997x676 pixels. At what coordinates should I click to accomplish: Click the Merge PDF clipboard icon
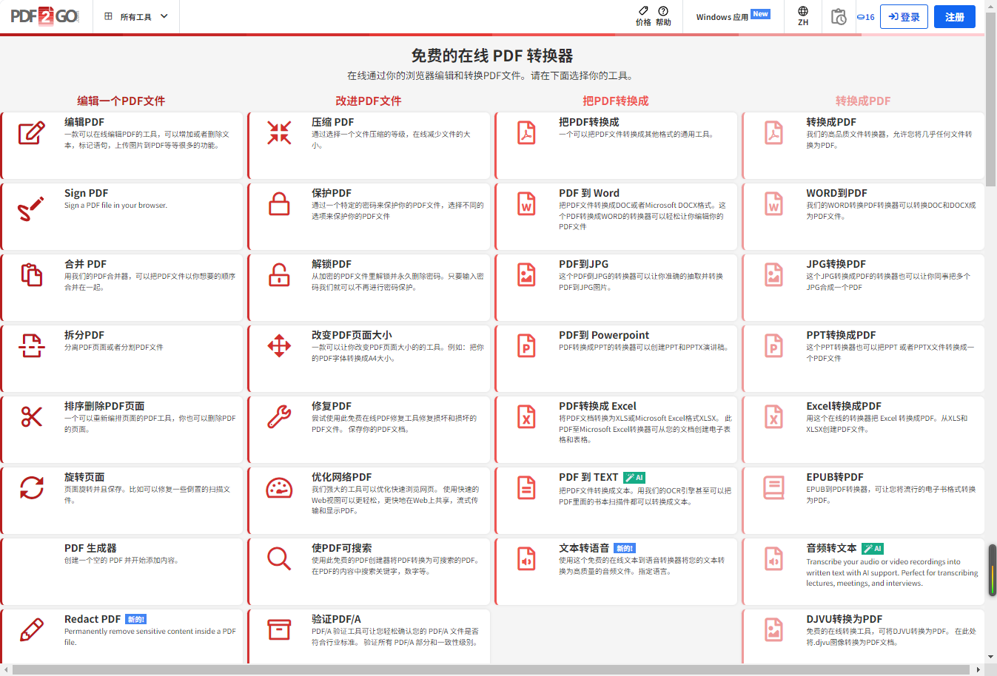click(31, 274)
